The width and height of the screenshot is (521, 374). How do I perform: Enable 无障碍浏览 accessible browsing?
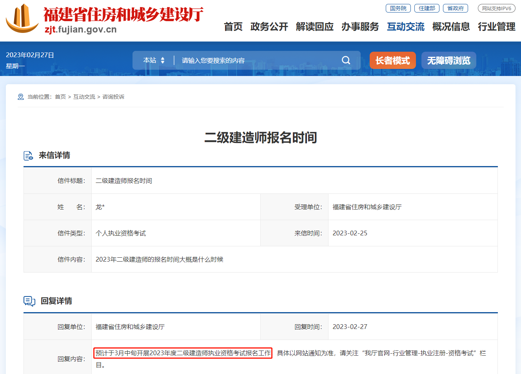pyautogui.click(x=448, y=61)
